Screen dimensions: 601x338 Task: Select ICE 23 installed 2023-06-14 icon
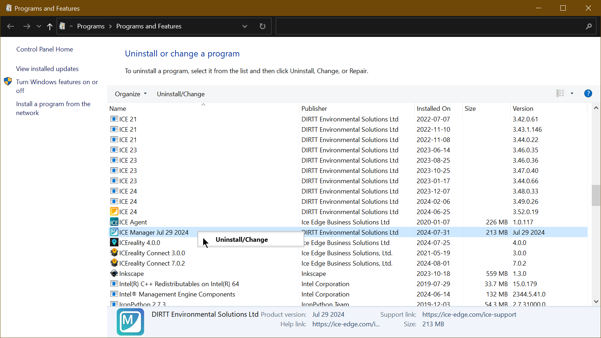click(114, 150)
